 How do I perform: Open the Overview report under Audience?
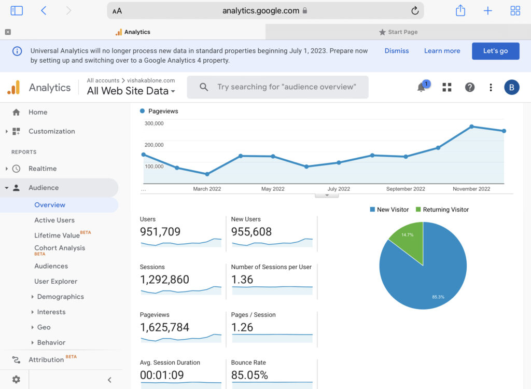tap(50, 205)
